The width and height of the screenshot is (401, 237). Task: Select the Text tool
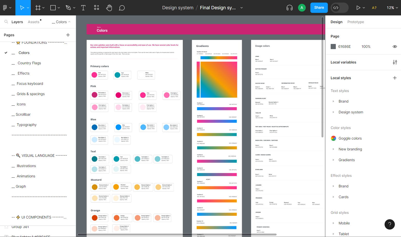[x=83, y=8]
